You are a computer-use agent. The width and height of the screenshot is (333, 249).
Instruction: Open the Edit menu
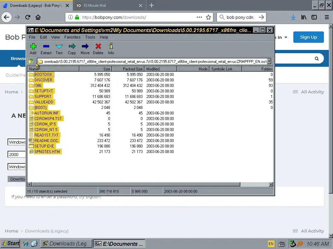click(x=43, y=37)
